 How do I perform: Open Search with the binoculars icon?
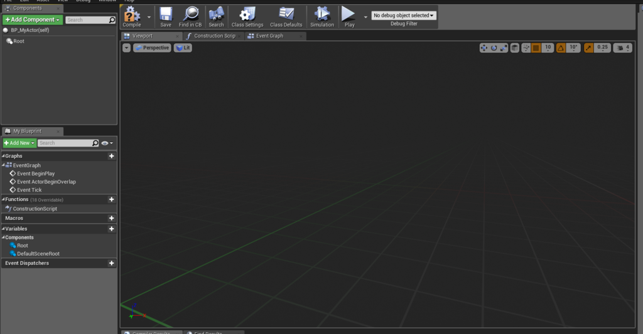point(216,17)
